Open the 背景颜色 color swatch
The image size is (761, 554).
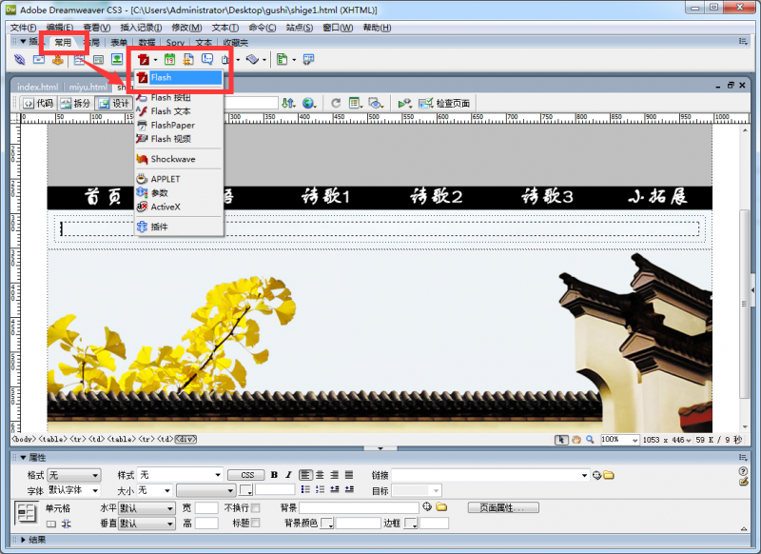pos(327,524)
